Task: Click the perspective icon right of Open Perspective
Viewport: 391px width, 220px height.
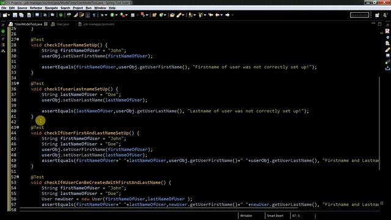Action: [x=386, y=15]
